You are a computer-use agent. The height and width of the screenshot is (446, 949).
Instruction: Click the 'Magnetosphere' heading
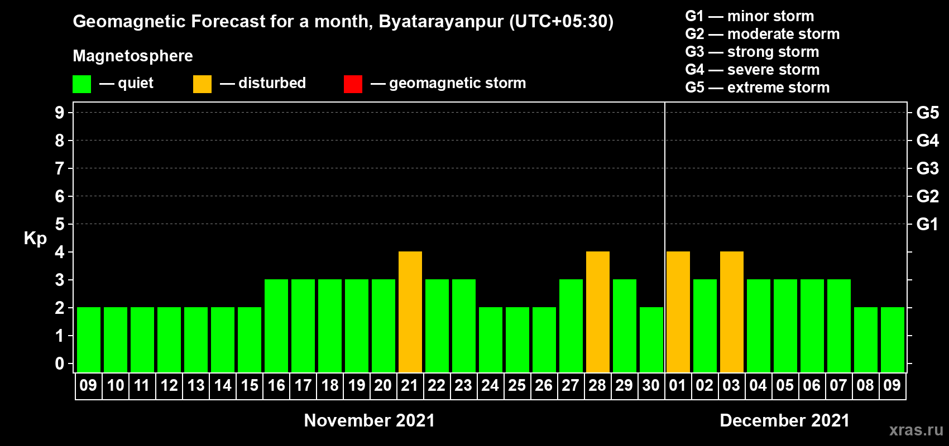pyautogui.click(x=133, y=56)
